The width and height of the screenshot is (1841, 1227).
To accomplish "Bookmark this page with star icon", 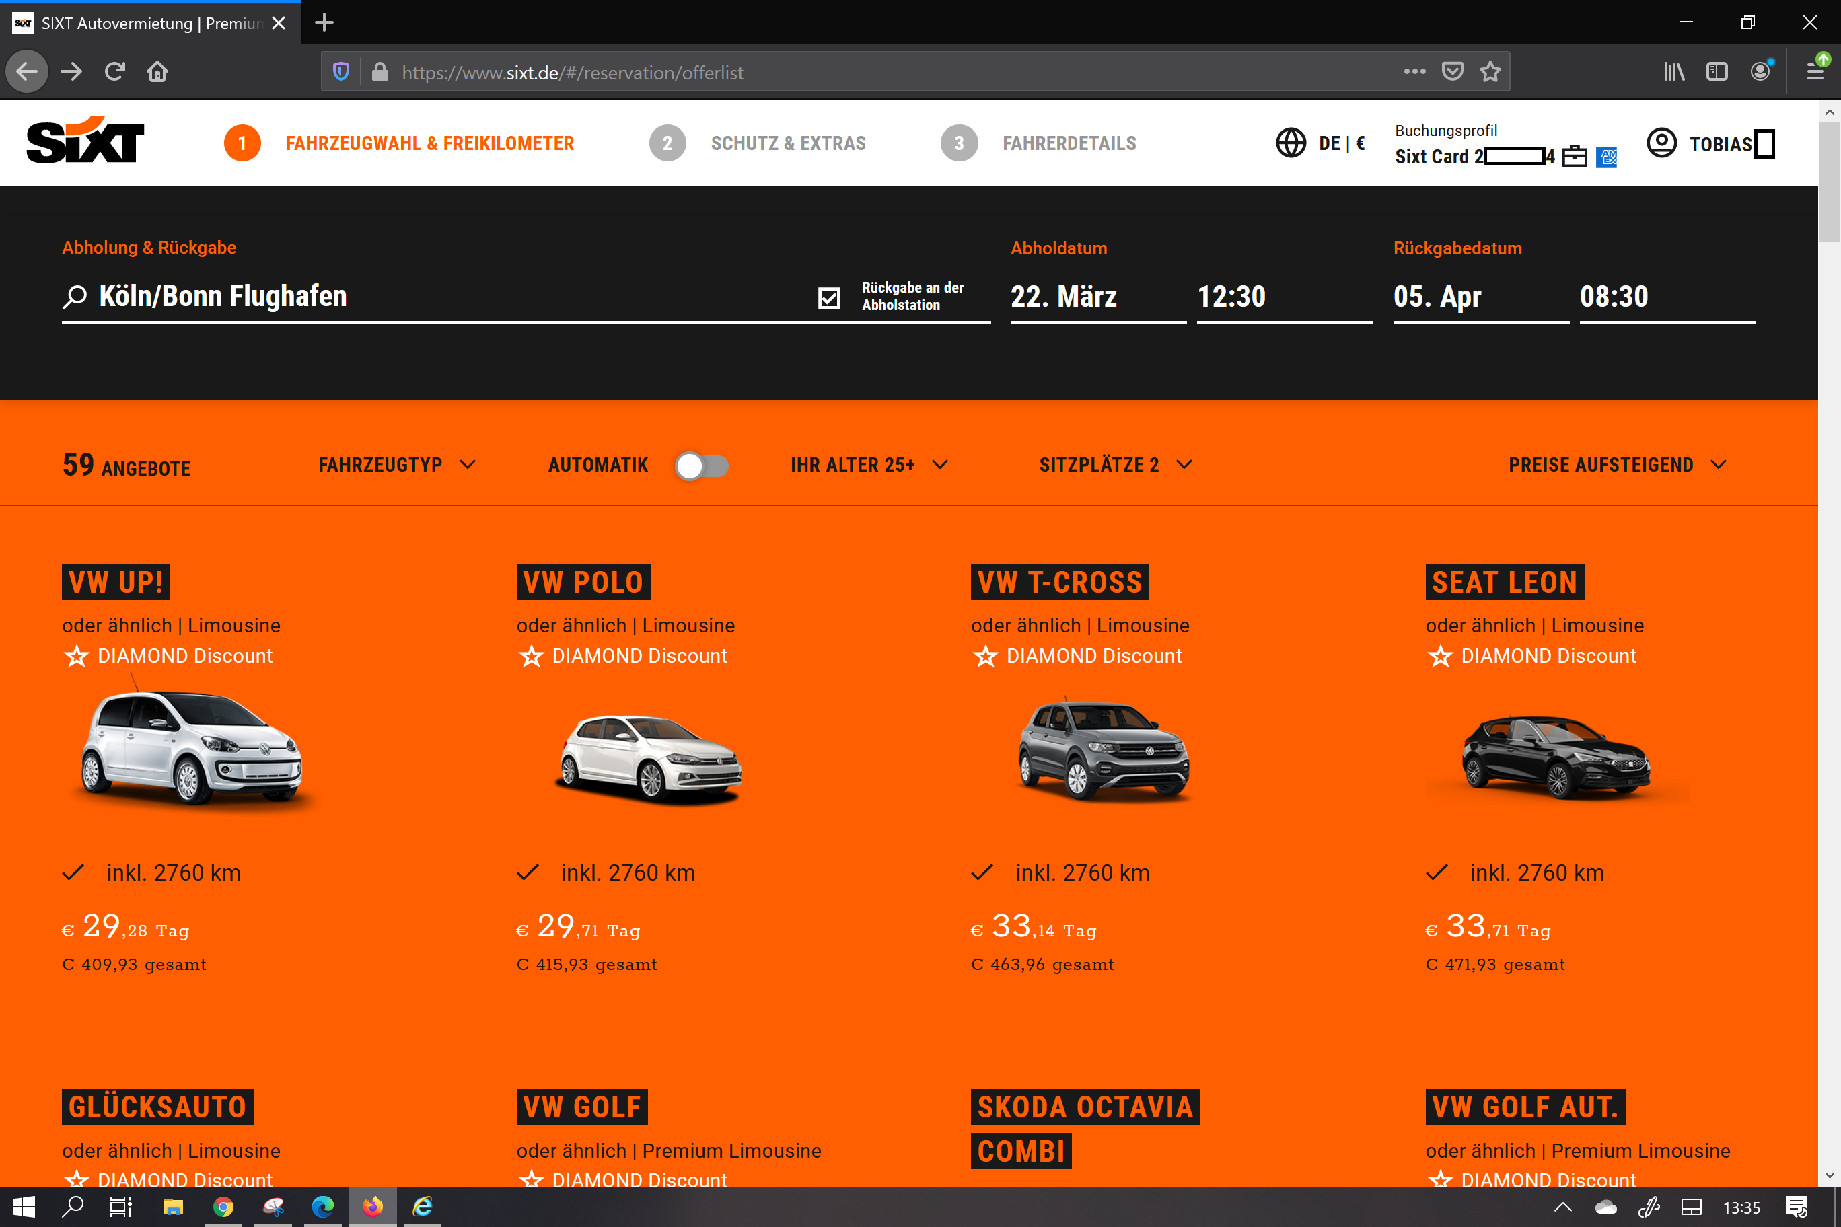I will tap(1490, 72).
